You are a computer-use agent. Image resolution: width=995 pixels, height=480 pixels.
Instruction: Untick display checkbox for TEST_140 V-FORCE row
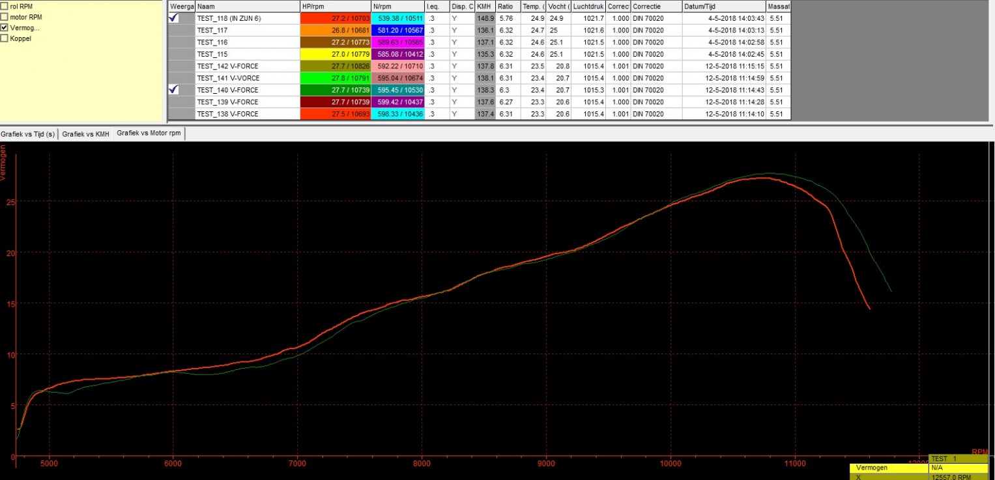[x=173, y=90]
